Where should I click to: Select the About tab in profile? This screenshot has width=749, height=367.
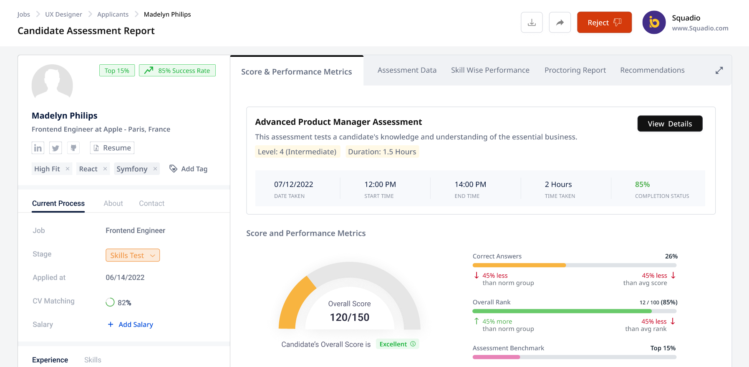[113, 203]
